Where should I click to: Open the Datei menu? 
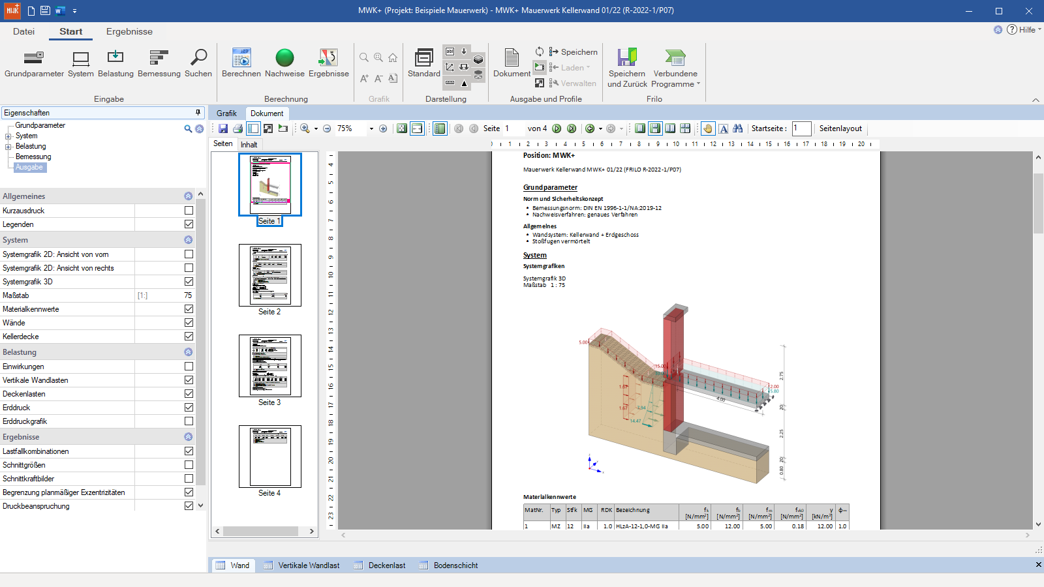[23, 31]
